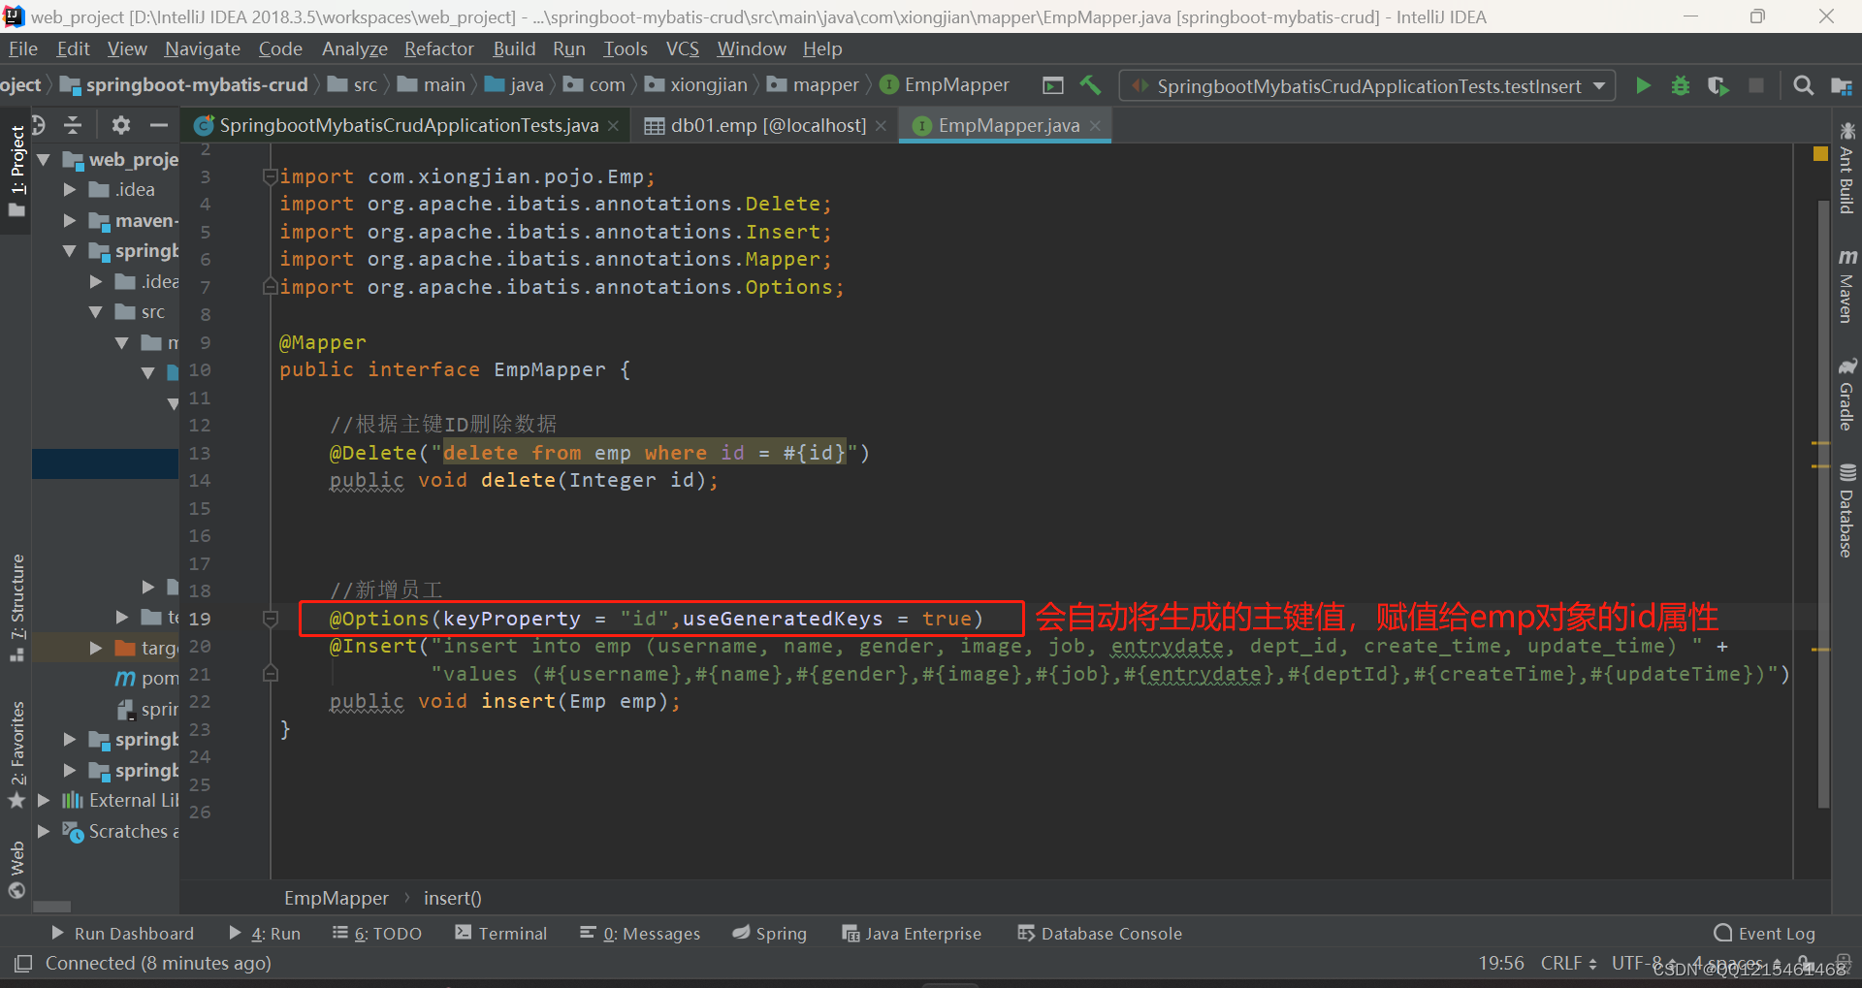1862x988 pixels.
Task: Click line 13 in the editor gutter
Action: 200,453
